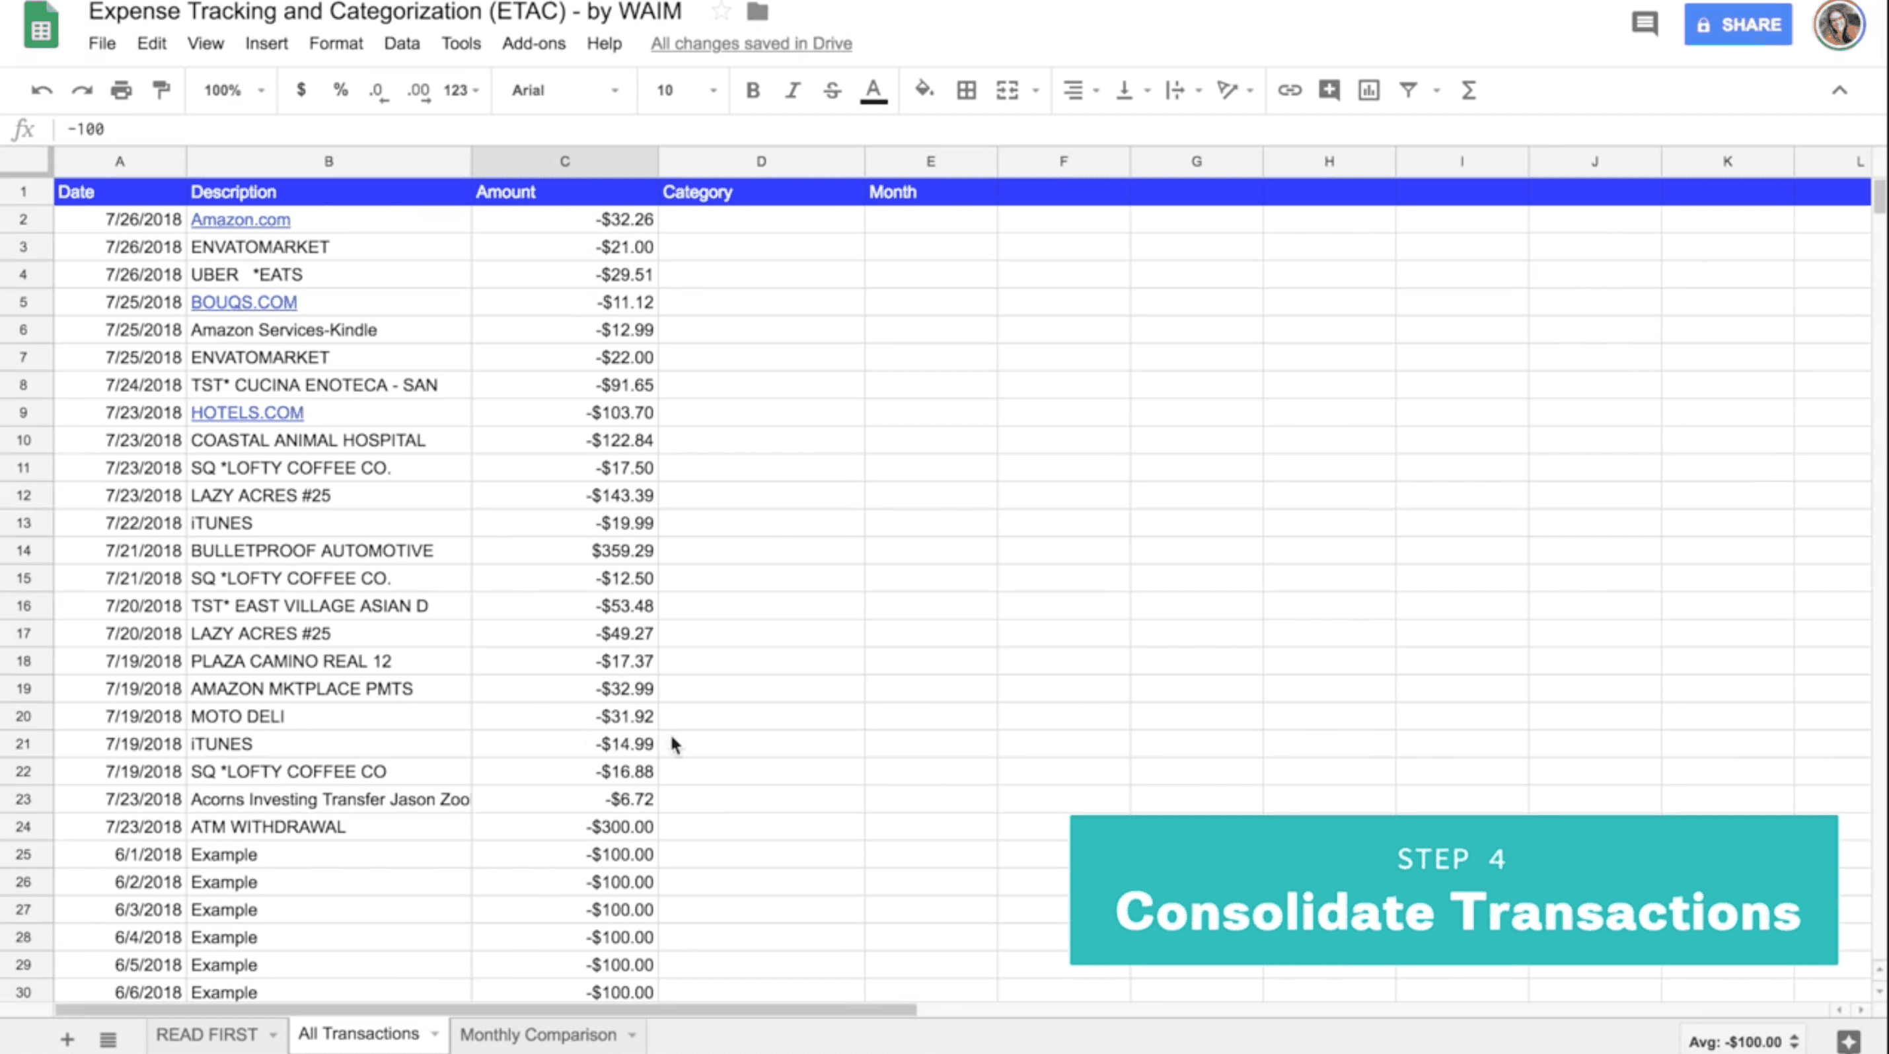
Task: Open comments history speech bubble
Action: coord(1645,24)
